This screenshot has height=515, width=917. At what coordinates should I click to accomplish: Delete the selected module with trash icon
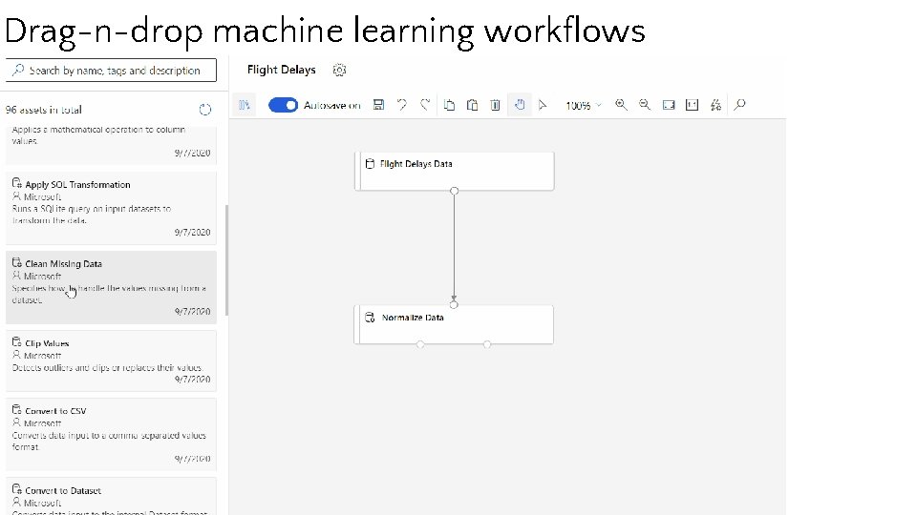496,105
